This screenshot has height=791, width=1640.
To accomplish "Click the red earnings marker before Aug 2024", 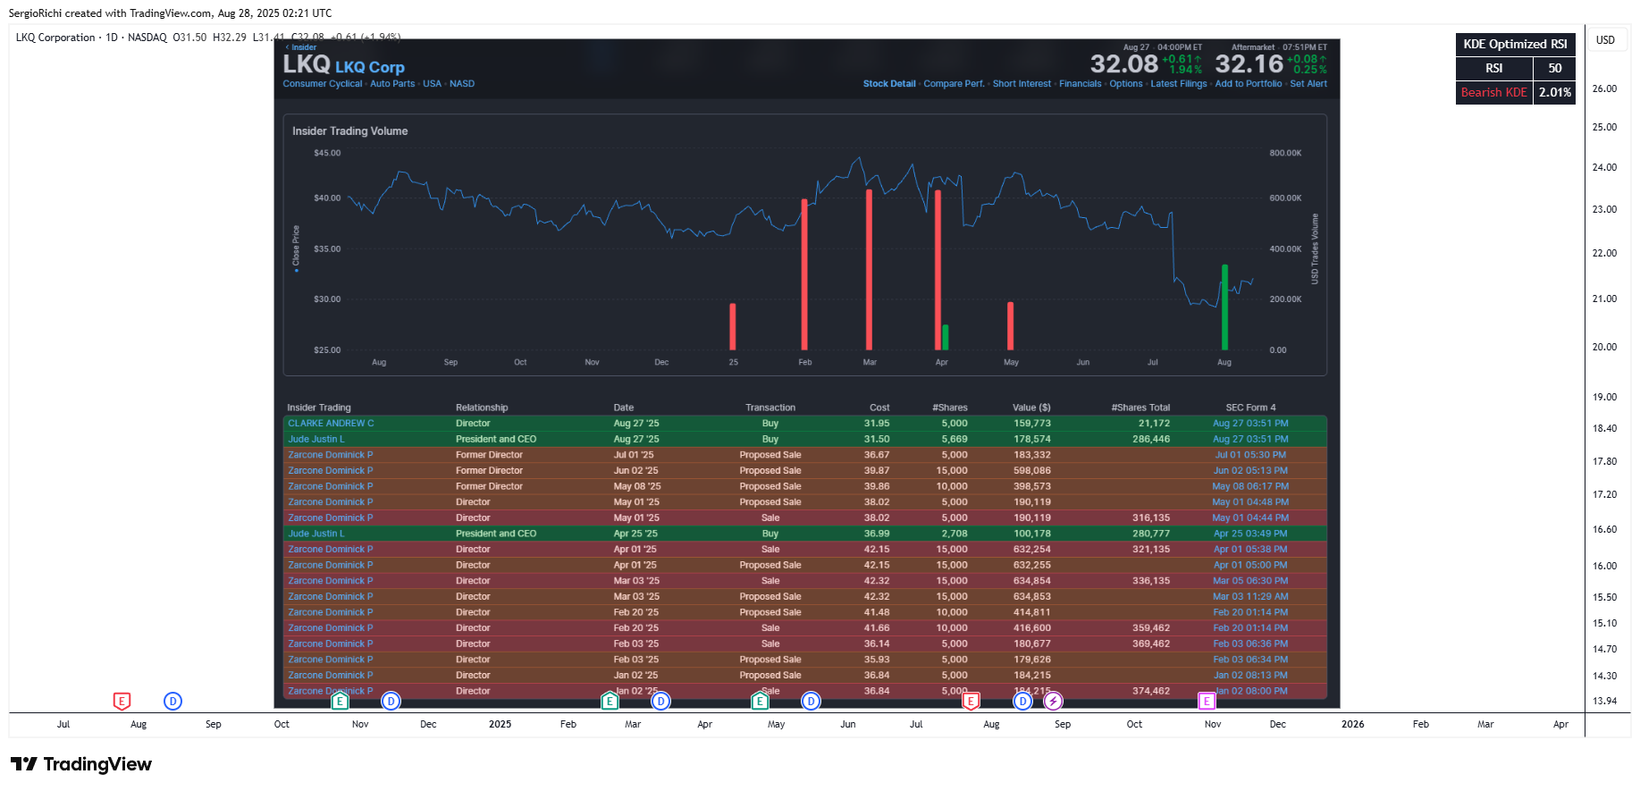I will coord(122,702).
